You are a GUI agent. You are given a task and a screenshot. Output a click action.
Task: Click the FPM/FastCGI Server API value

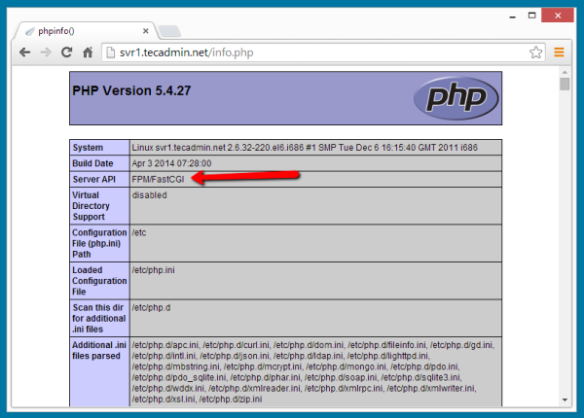coord(161,179)
